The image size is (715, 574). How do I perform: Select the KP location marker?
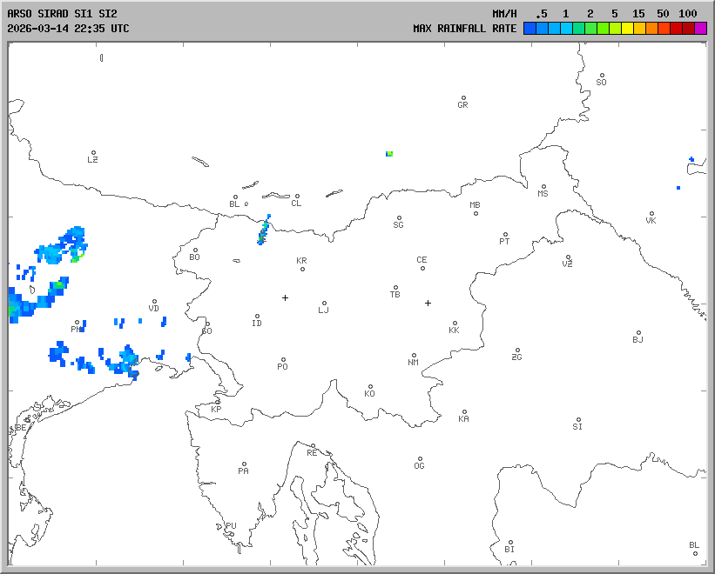(218, 402)
